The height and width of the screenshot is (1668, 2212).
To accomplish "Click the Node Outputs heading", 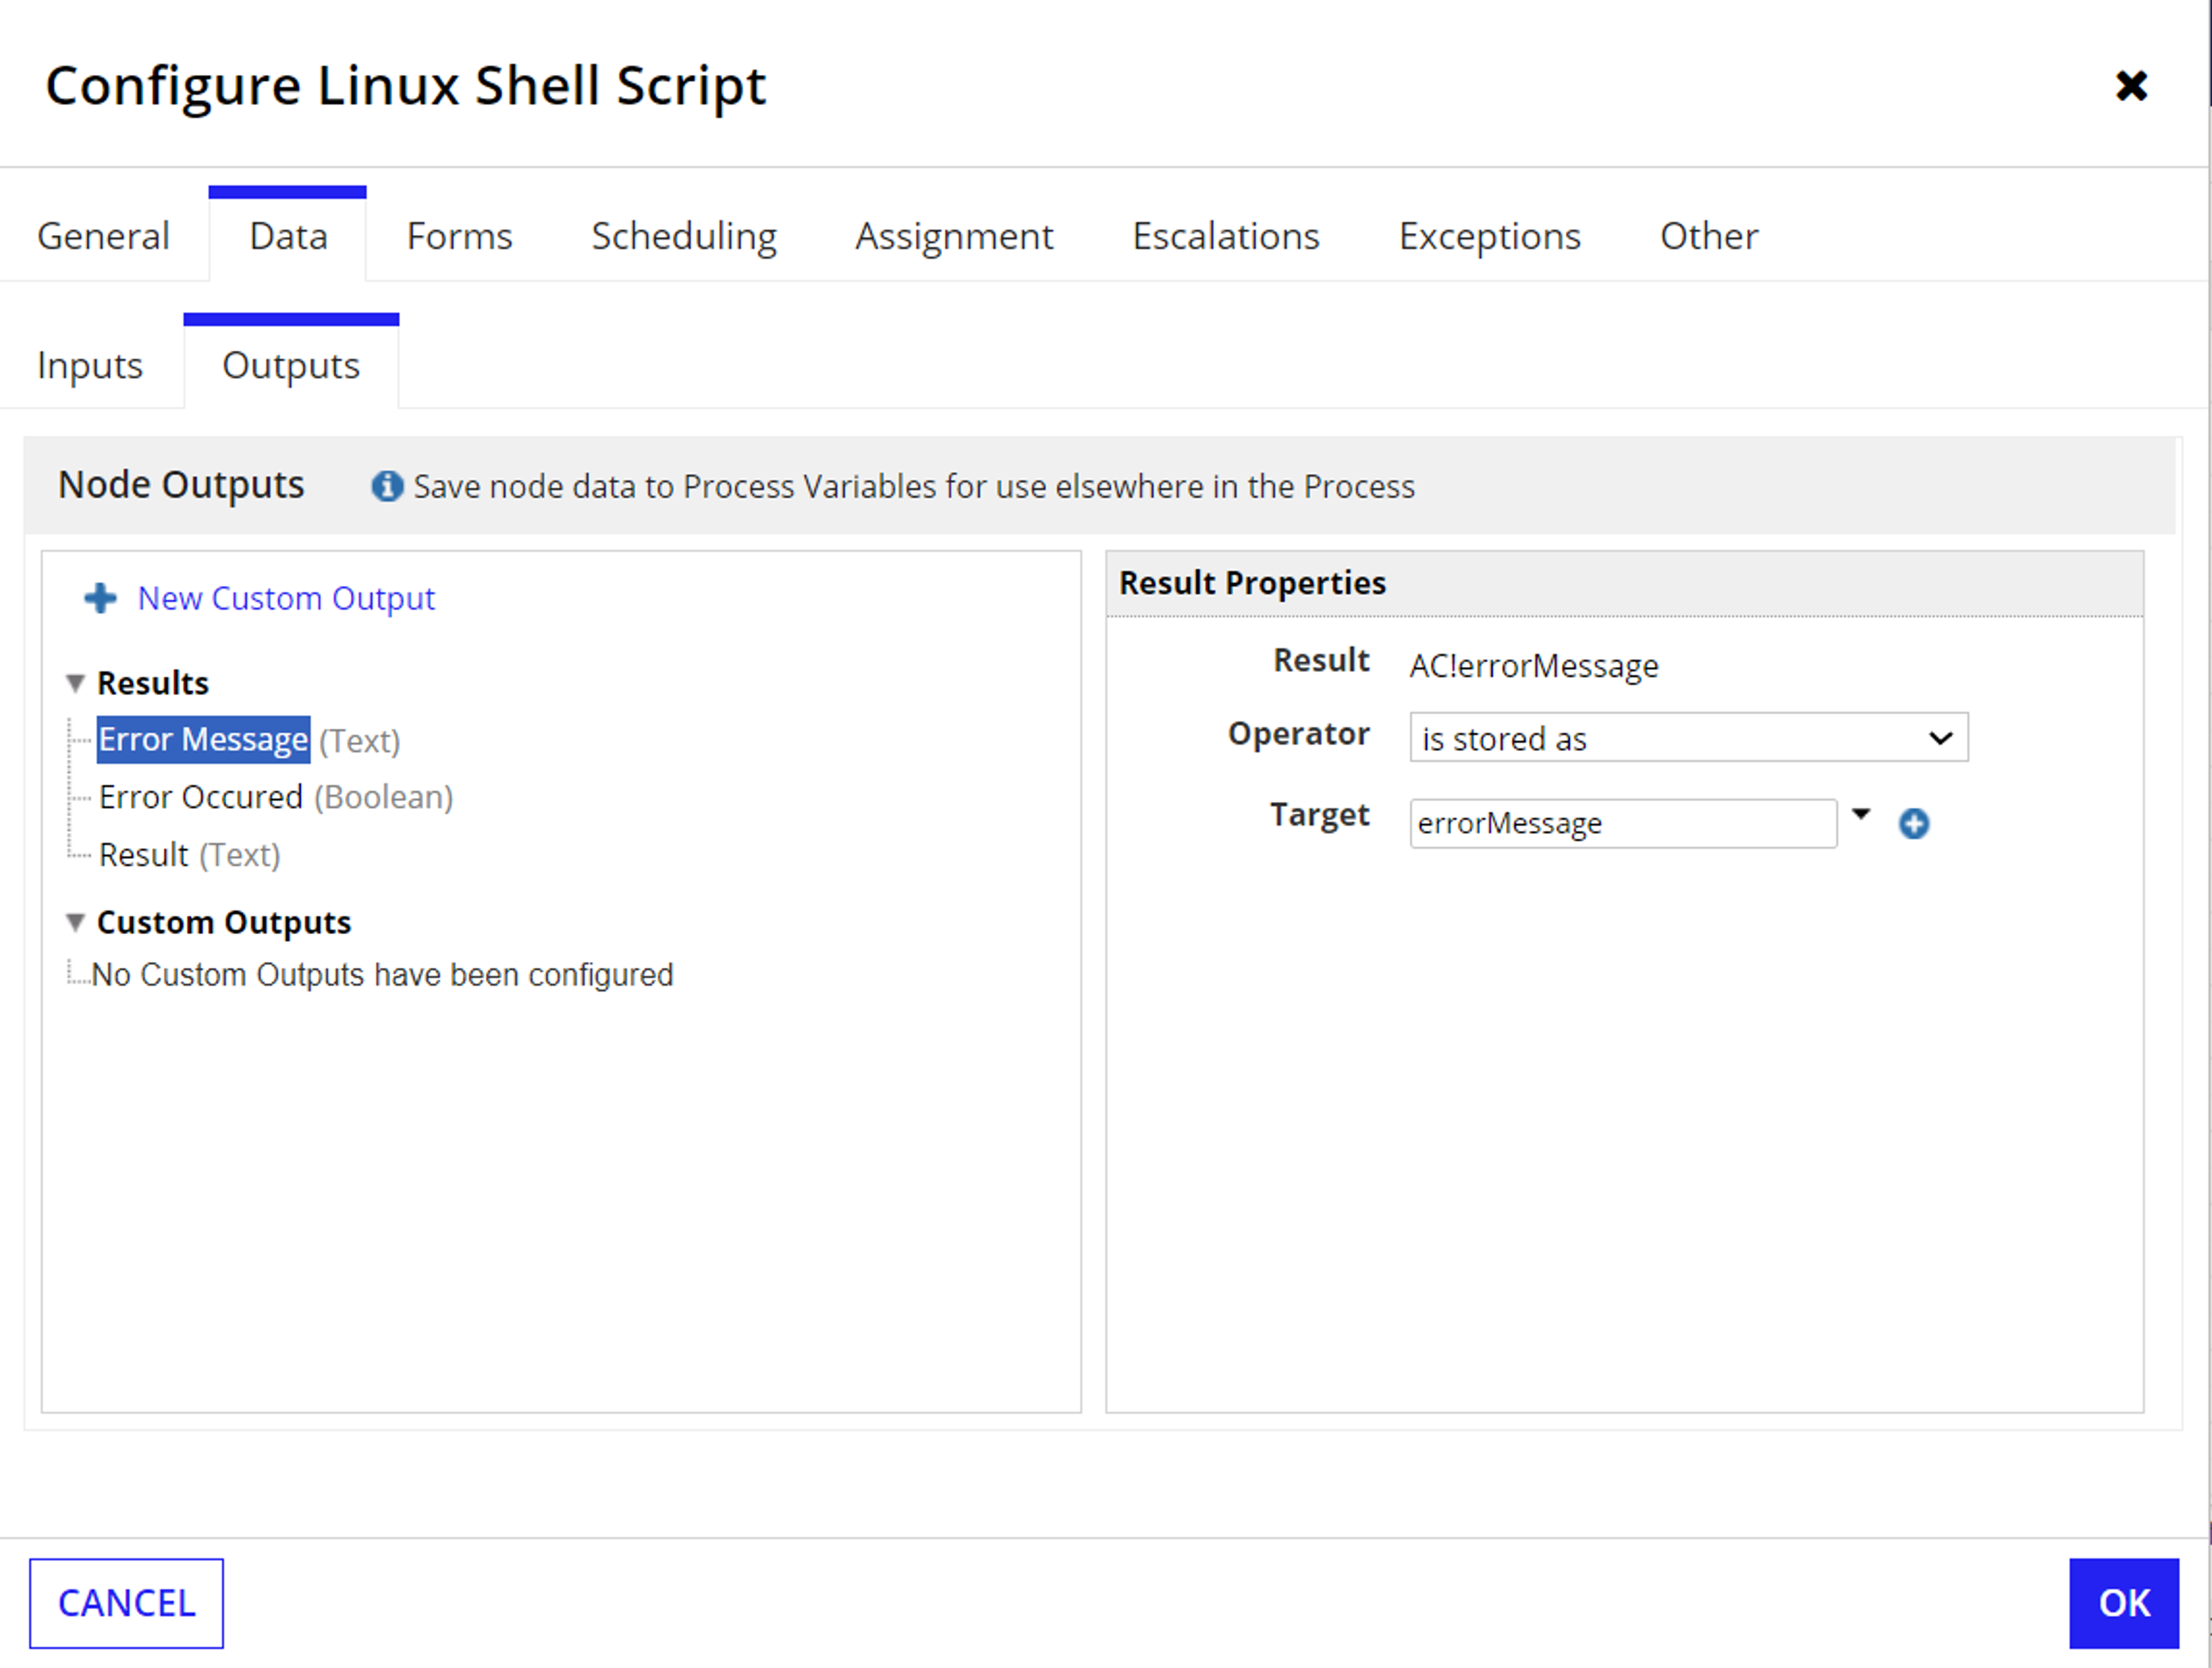I will (181, 485).
